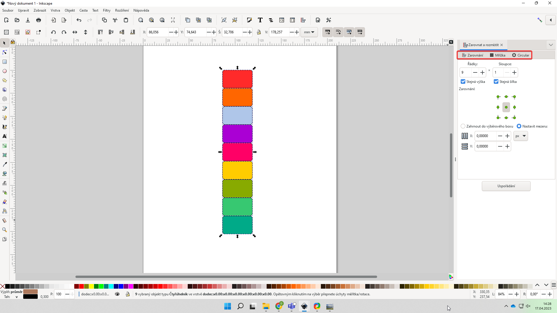The image size is (557, 313).
Task: Collapse the Zarovnat a rozmístit panel with the chevron
Action: click(551, 45)
